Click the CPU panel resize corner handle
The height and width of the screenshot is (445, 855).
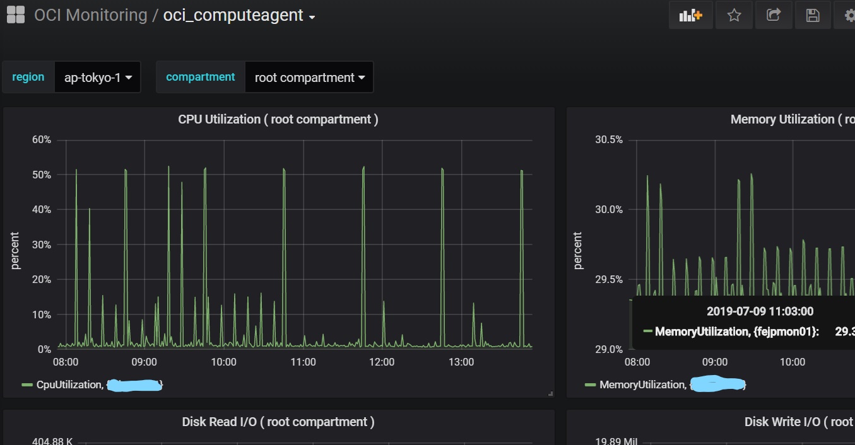coord(550,393)
